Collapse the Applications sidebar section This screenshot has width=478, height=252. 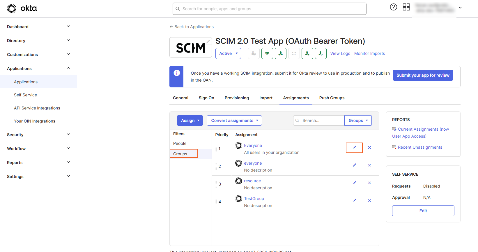[38, 69]
